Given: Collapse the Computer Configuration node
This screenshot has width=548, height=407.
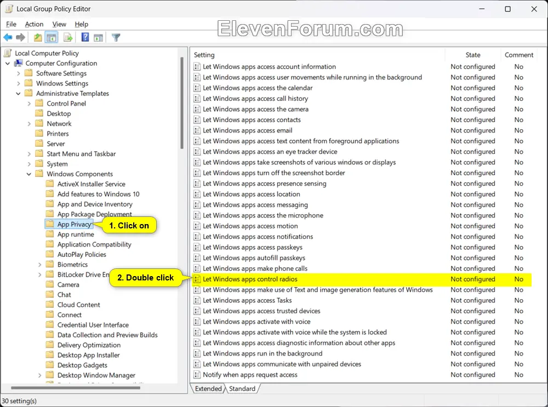Looking at the screenshot, I should point(8,63).
